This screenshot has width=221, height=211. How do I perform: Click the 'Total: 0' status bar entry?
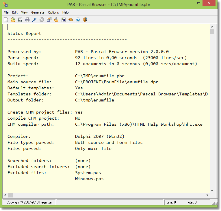(191, 202)
